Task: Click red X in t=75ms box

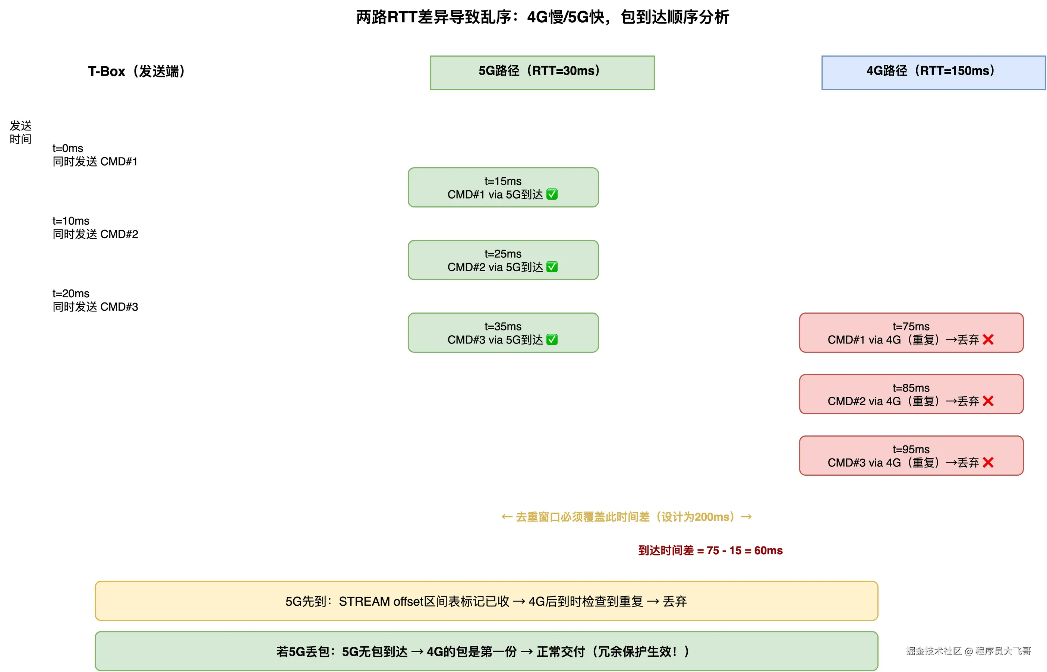Action: (988, 339)
